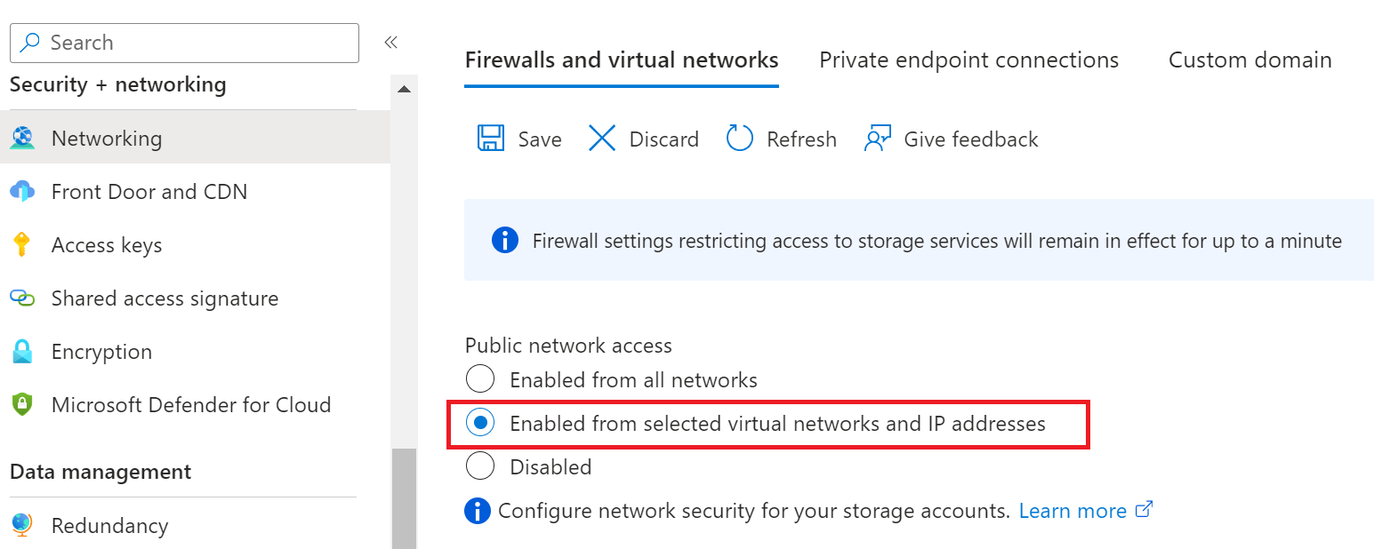Select Enabled from all networks option

pos(480,380)
